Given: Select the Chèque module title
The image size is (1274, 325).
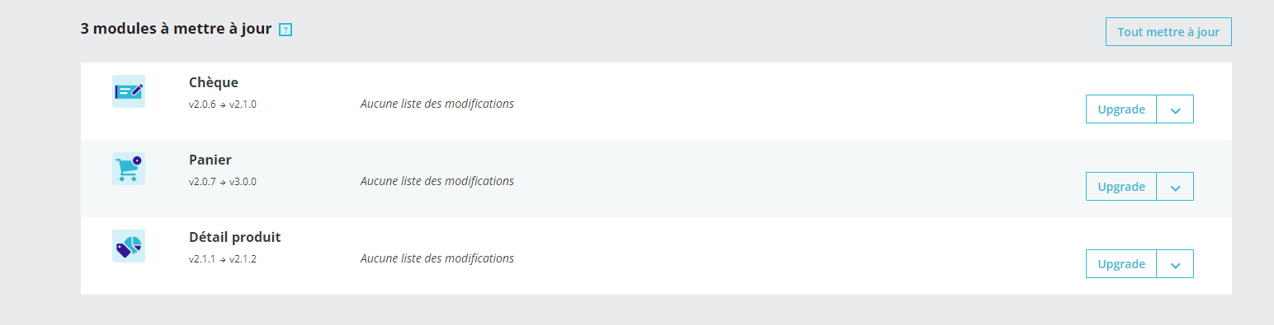Looking at the screenshot, I should tap(214, 82).
